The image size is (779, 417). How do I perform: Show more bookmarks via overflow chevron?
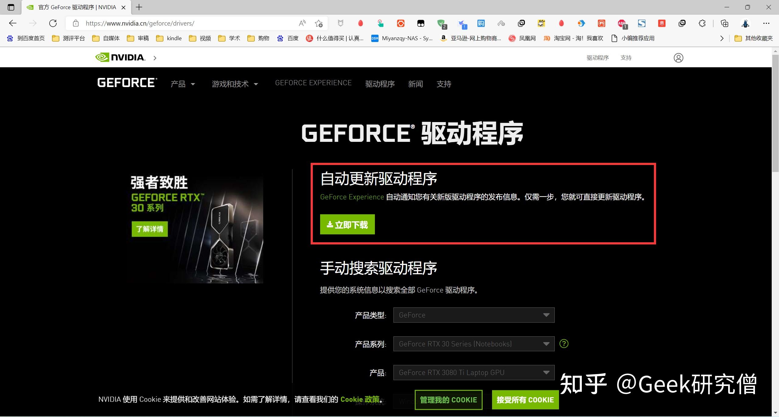721,38
